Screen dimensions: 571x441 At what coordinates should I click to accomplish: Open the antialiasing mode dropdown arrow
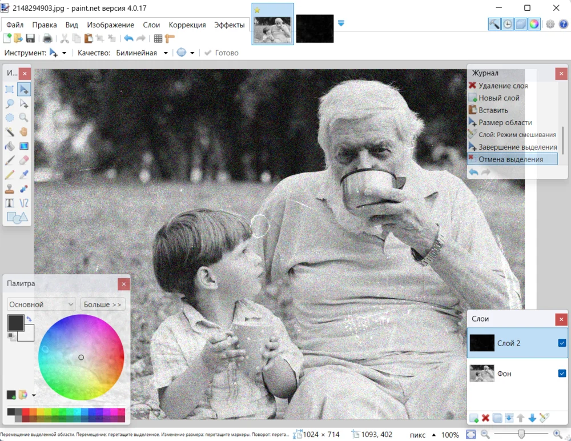click(192, 53)
